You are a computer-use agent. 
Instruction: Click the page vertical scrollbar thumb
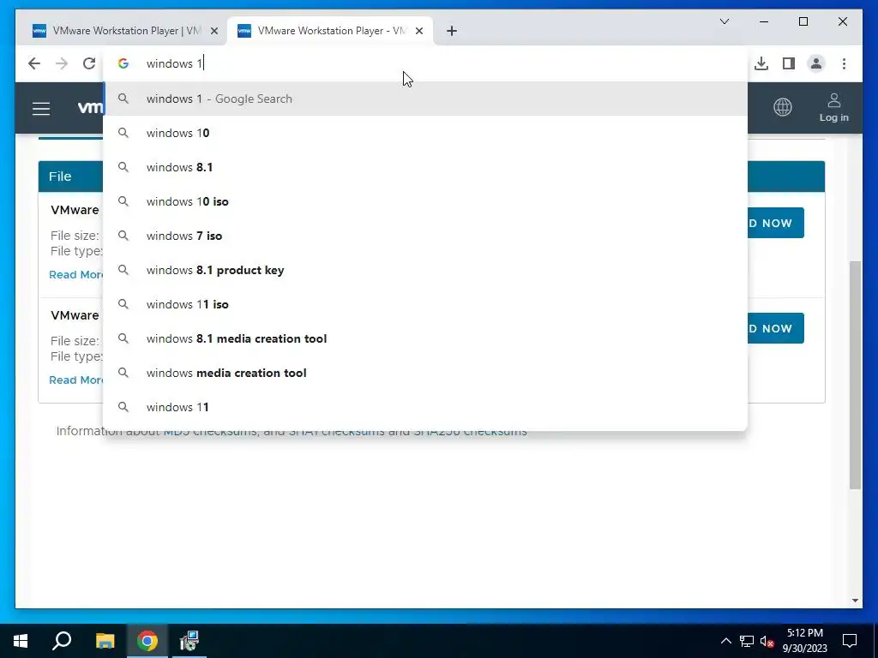pos(855,375)
